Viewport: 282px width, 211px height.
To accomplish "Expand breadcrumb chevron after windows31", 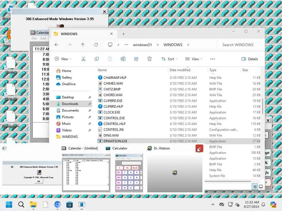I will point(158,45).
